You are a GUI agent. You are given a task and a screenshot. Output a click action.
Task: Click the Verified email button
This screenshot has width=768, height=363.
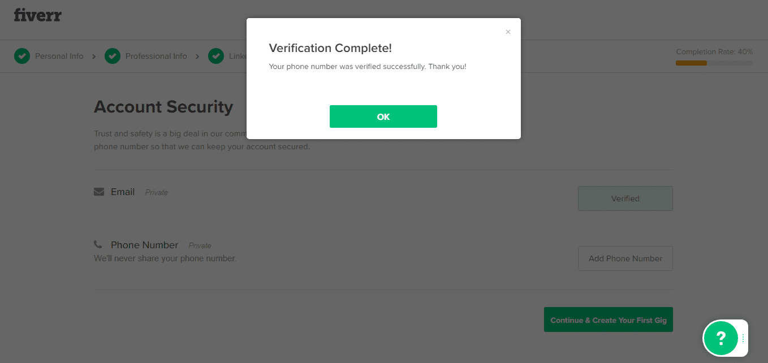pos(625,198)
